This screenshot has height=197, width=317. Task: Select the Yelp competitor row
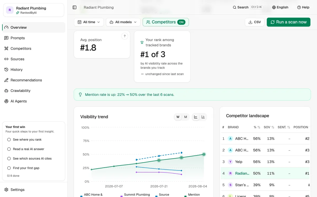click(265, 162)
